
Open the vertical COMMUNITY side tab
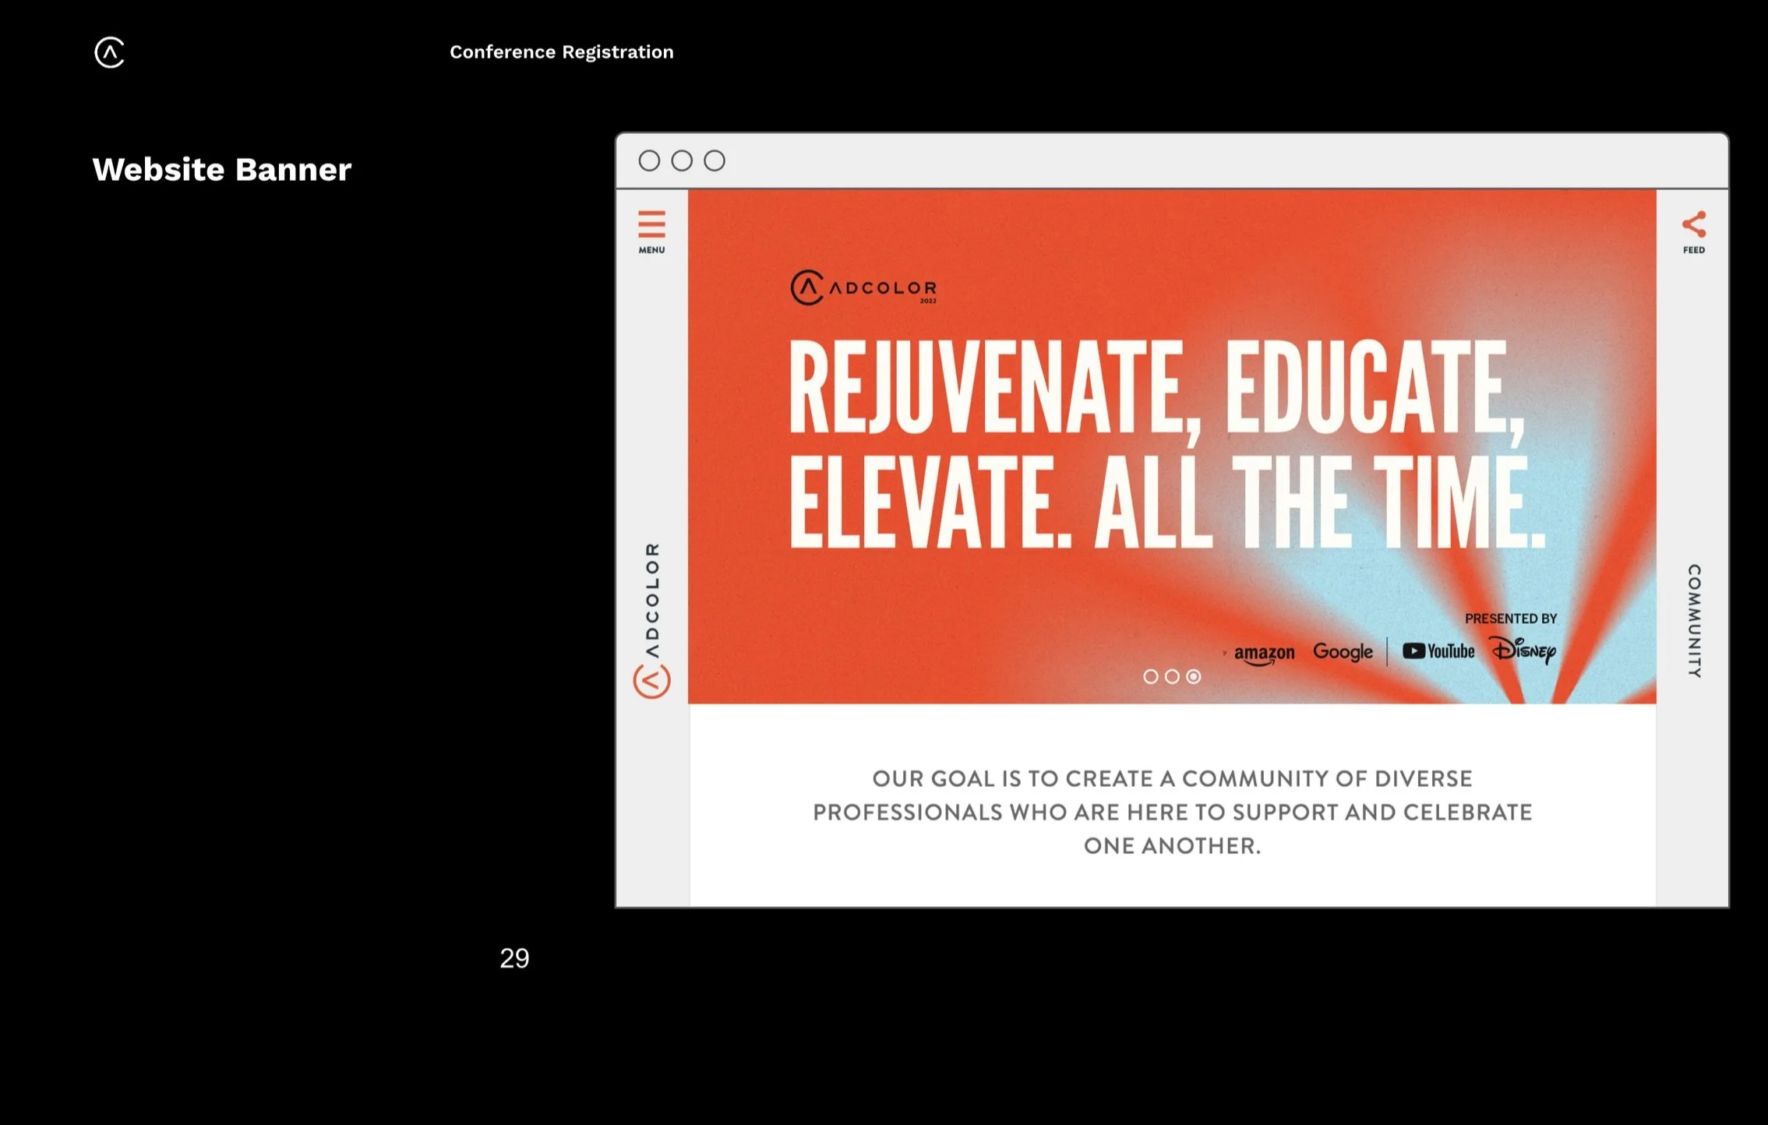(x=1693, y=620)
